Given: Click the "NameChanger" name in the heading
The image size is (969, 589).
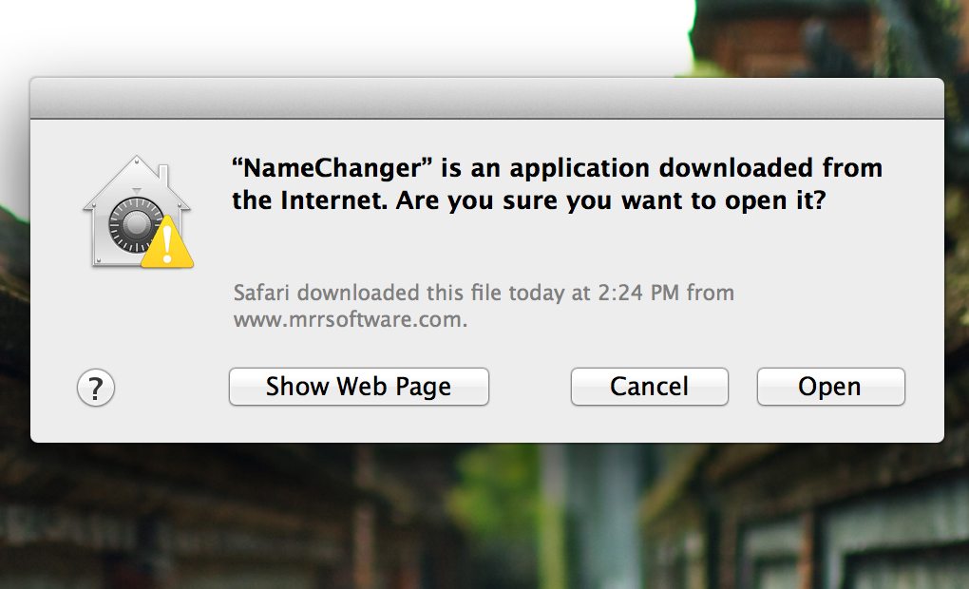Looking at the screenshot, I should pos(332,168).
